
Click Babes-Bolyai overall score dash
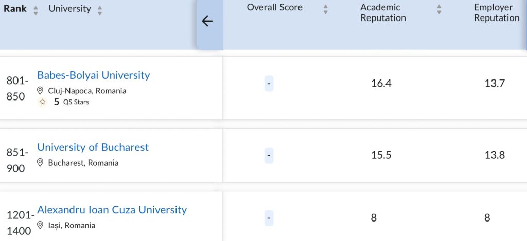point(269,84)
